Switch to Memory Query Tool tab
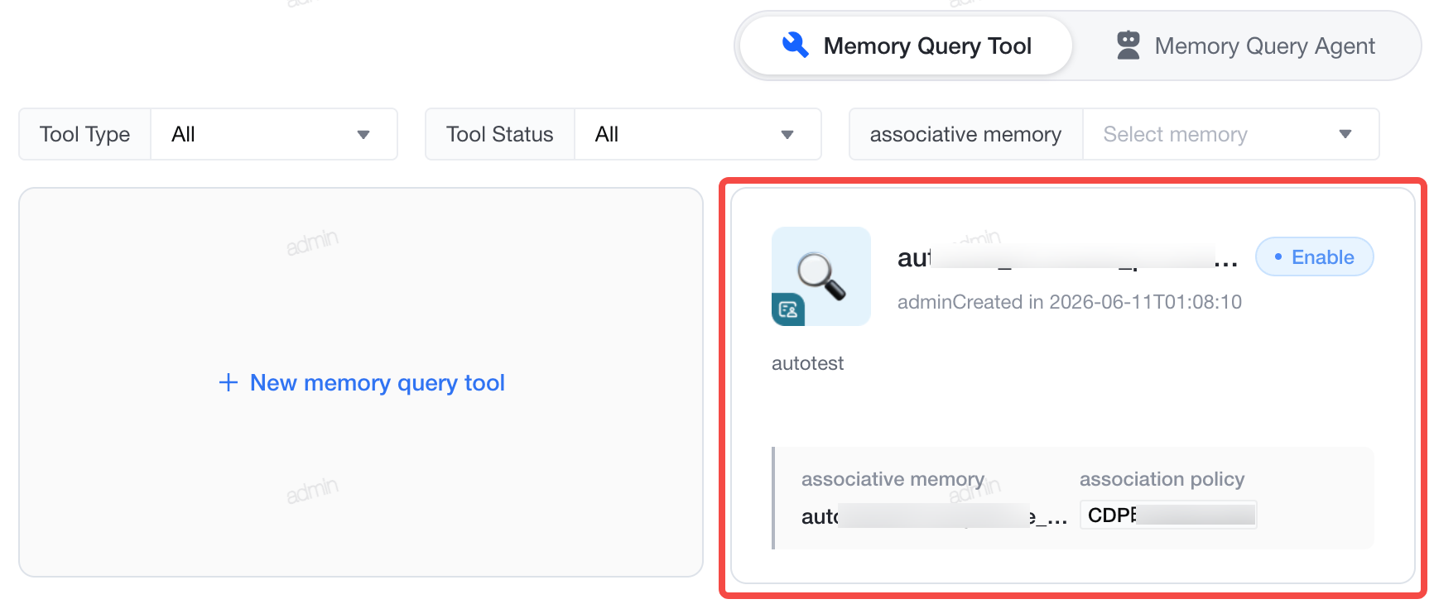1434x604 pixels. (906, 46)
